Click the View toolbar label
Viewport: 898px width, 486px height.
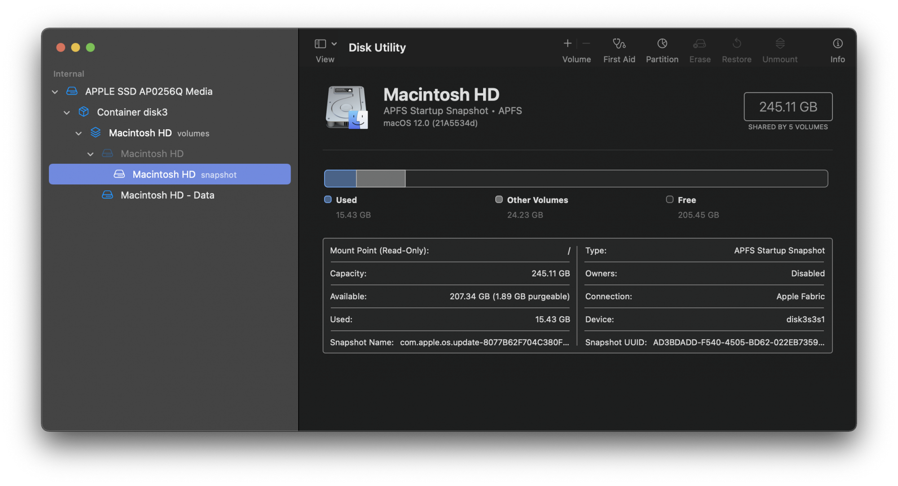click(x=325, y=59)
